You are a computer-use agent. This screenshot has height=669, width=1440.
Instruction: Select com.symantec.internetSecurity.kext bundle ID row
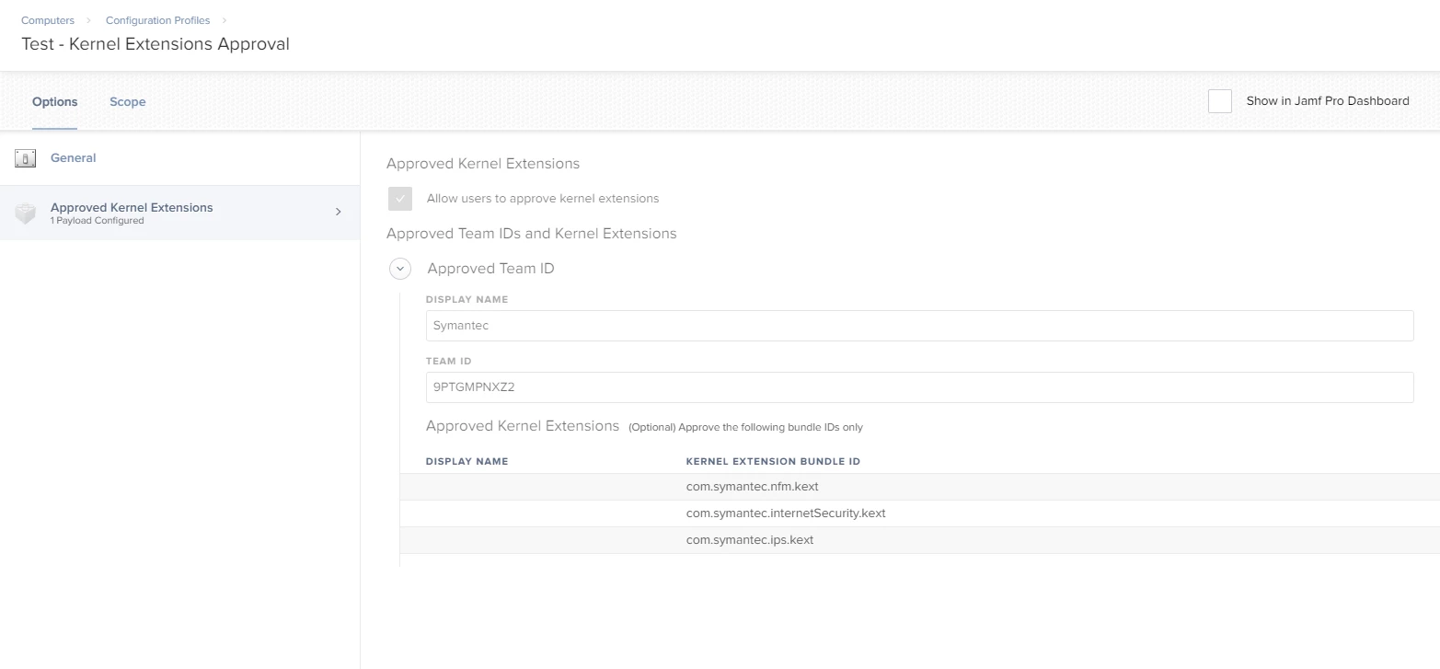pos(919,513)
